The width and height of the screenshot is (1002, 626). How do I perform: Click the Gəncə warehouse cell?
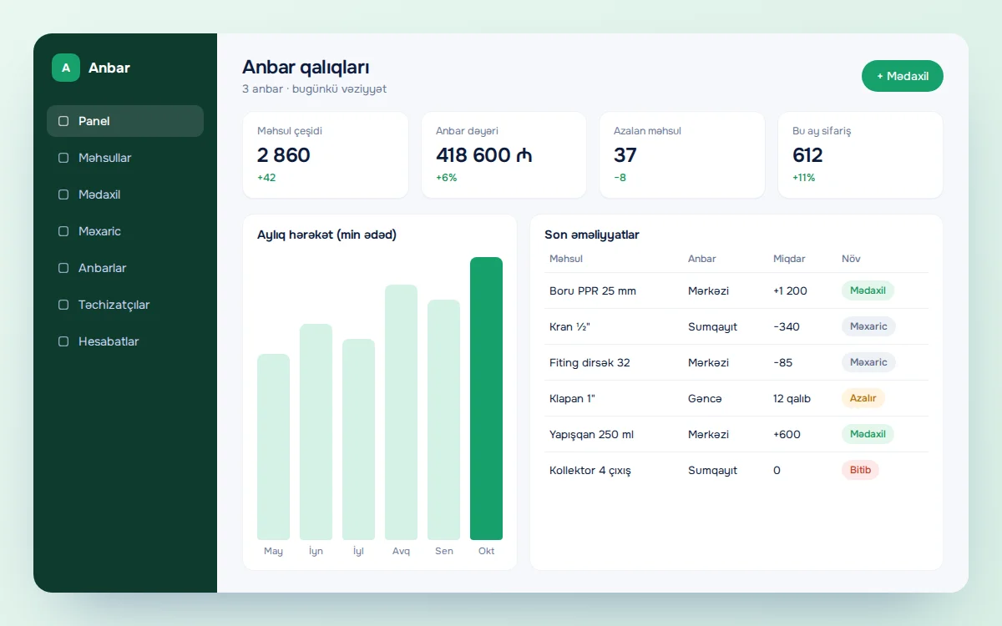[x=705, y=398]
